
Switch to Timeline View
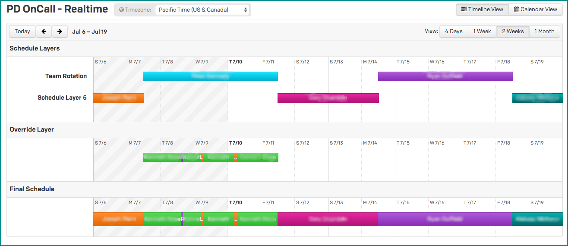[x=482, y=9]
